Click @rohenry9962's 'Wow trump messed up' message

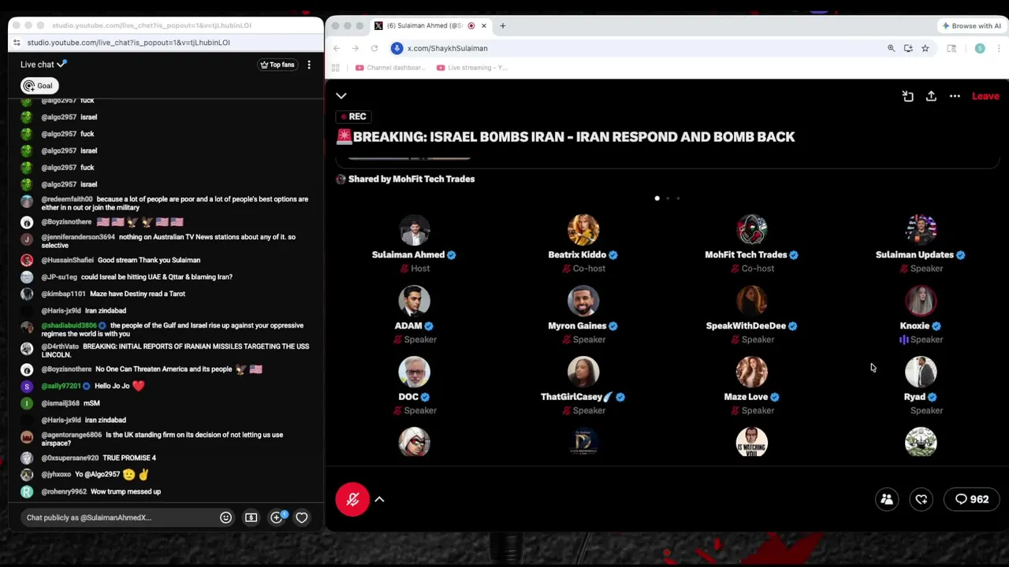click(x=126, y=491)
